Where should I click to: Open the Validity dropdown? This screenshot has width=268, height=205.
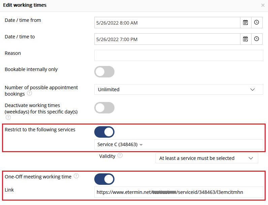pyautogui.click(x=207, y=158)
